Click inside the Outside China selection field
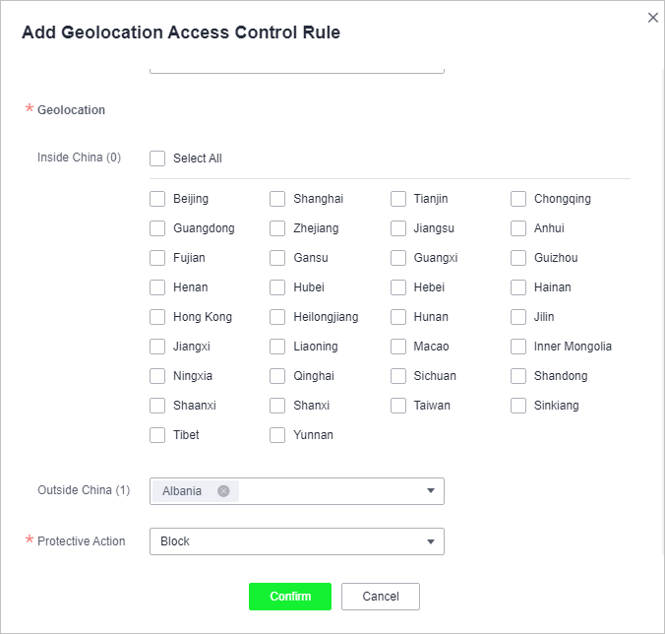665x634 pixels. tap(297, 491)
